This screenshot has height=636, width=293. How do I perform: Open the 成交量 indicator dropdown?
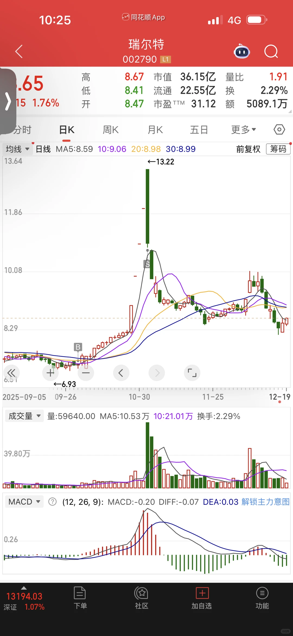(x=24, y=416)
